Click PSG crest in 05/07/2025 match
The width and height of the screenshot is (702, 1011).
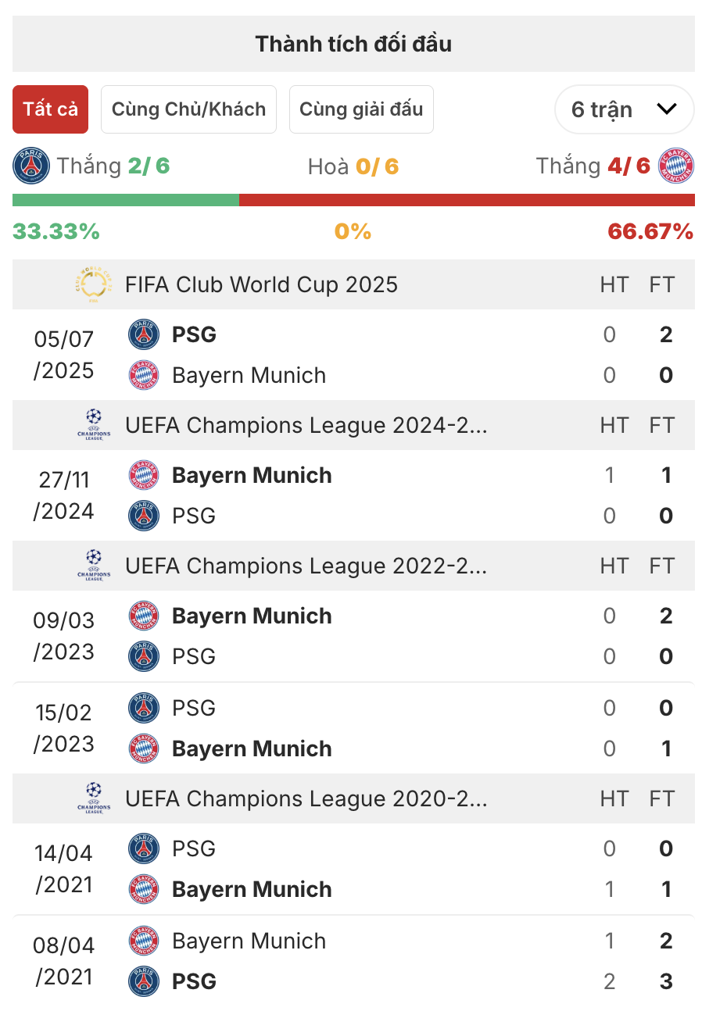(x=144, y=334)
